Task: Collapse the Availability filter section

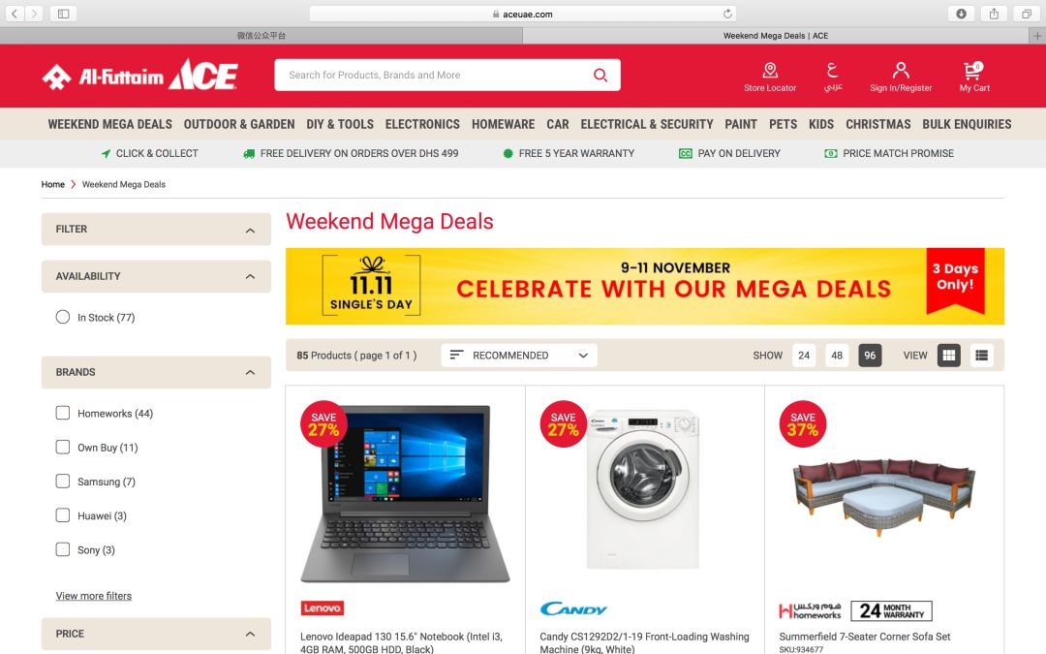Action: click(250, 276)
